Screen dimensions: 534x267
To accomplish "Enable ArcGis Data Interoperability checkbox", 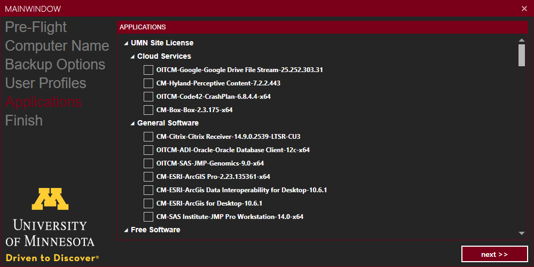I will tap(148, 190).
